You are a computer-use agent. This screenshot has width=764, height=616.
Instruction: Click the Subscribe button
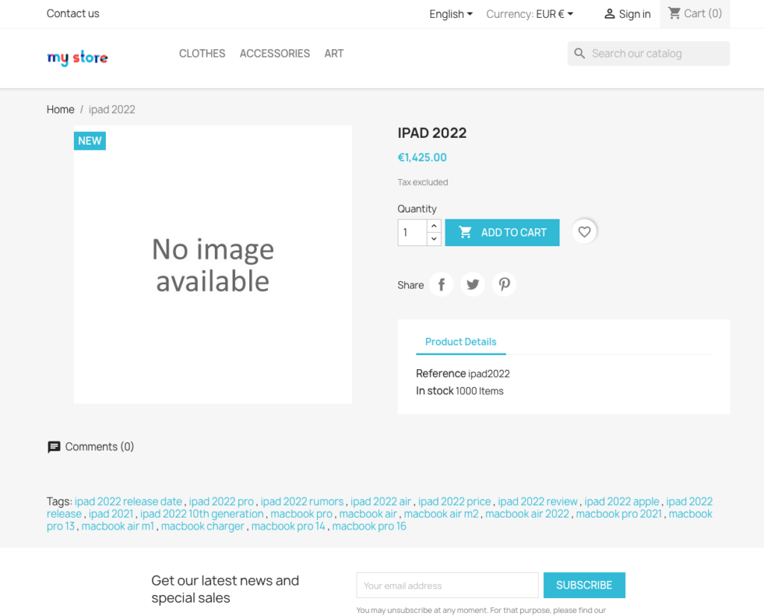coord(584,585)
